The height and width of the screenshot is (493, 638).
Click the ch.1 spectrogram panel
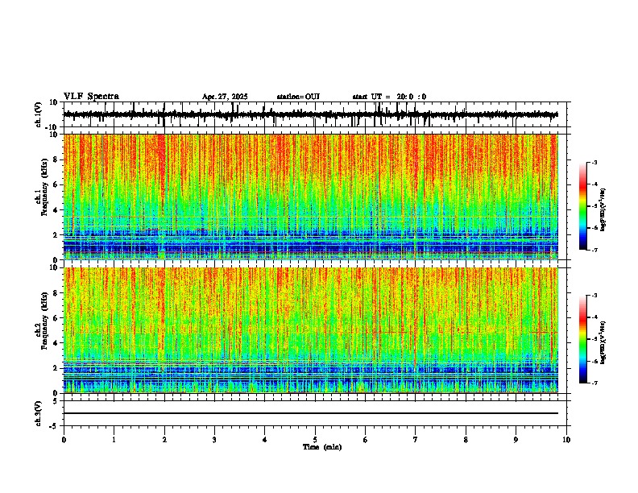(311, 197)
